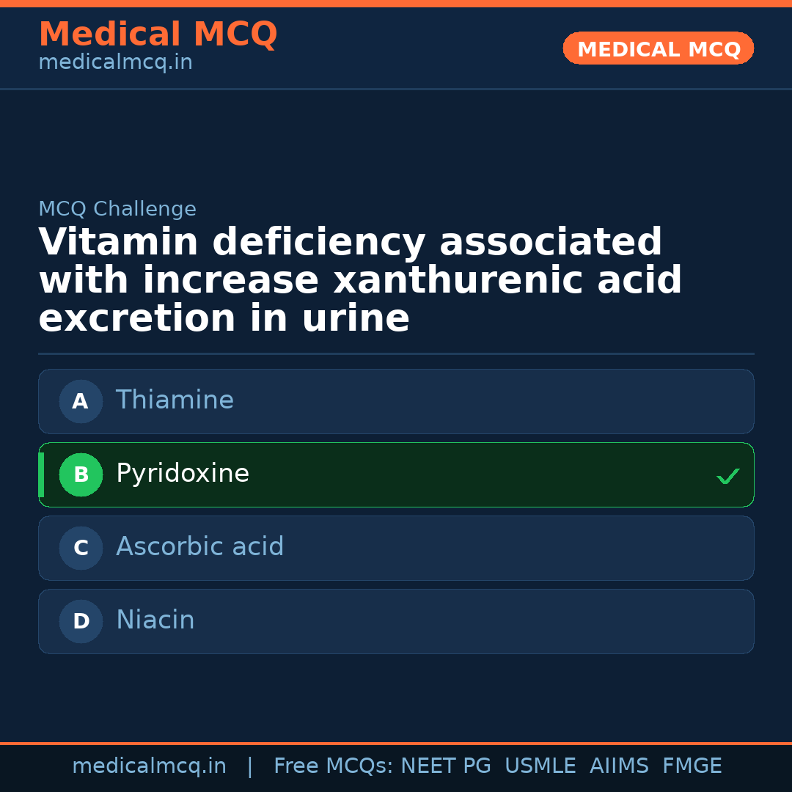
Task: Click the orange MEDICAL MCQ badge
Action: 658,49
